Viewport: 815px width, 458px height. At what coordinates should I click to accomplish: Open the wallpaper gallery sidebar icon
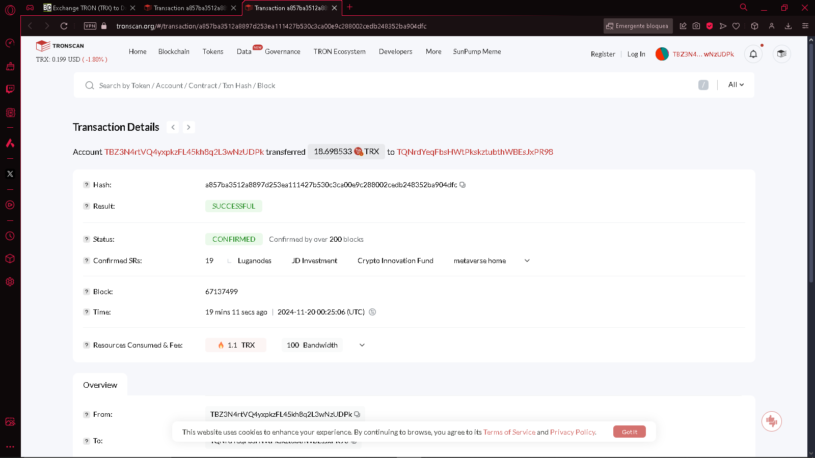coord(10,422)
